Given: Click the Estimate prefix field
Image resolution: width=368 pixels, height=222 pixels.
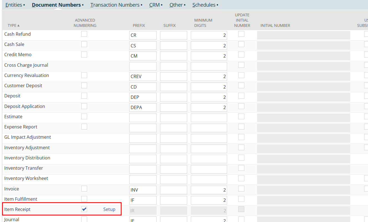Looking at the screenshot, I should pos(143,118).
